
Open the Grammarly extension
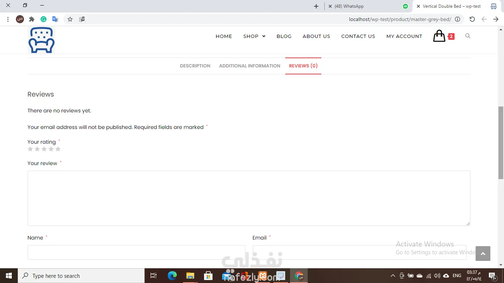click(44, 19)
